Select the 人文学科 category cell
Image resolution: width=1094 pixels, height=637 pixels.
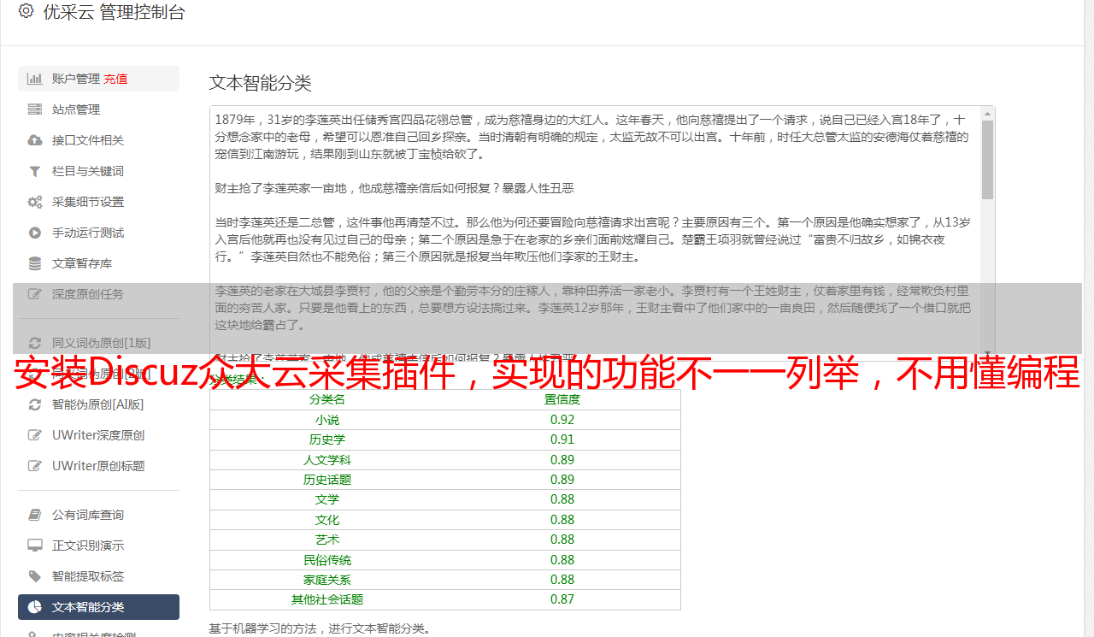click(327, 460)
